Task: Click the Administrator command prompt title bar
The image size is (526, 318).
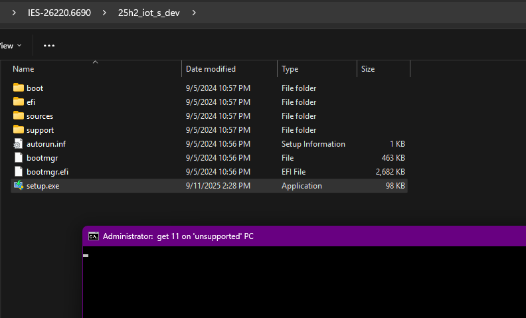Action: click(304, 236)
